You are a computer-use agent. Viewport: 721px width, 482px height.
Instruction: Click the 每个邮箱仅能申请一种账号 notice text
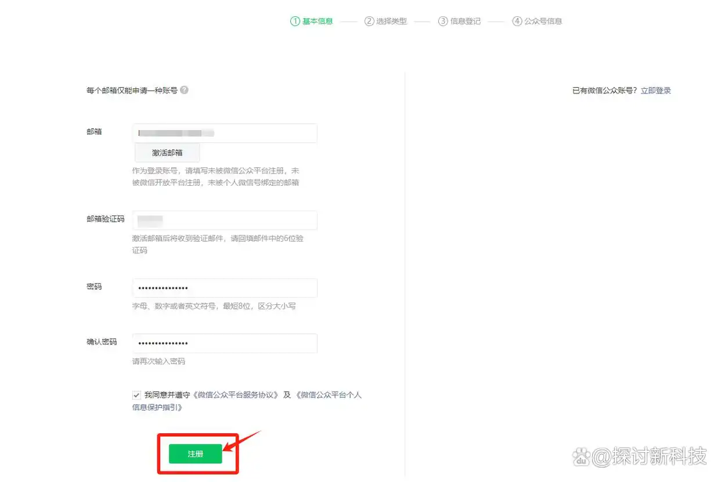coord(132,91)
